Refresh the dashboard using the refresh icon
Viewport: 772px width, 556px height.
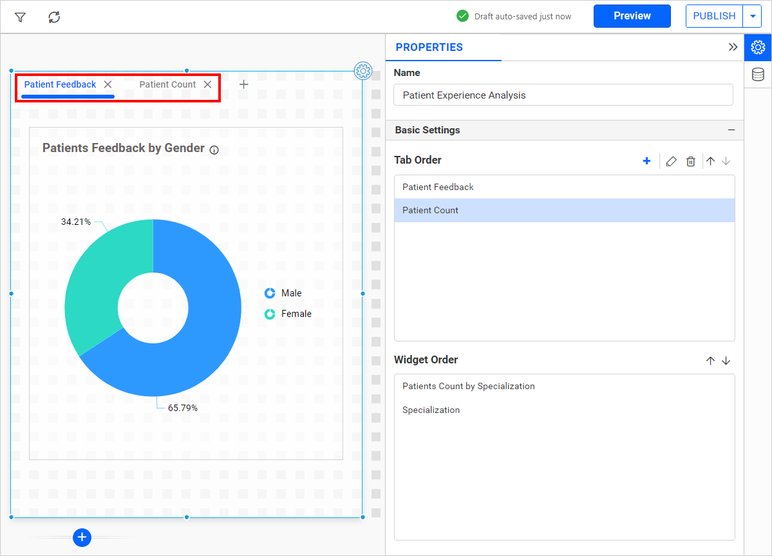tap(54, 17)
